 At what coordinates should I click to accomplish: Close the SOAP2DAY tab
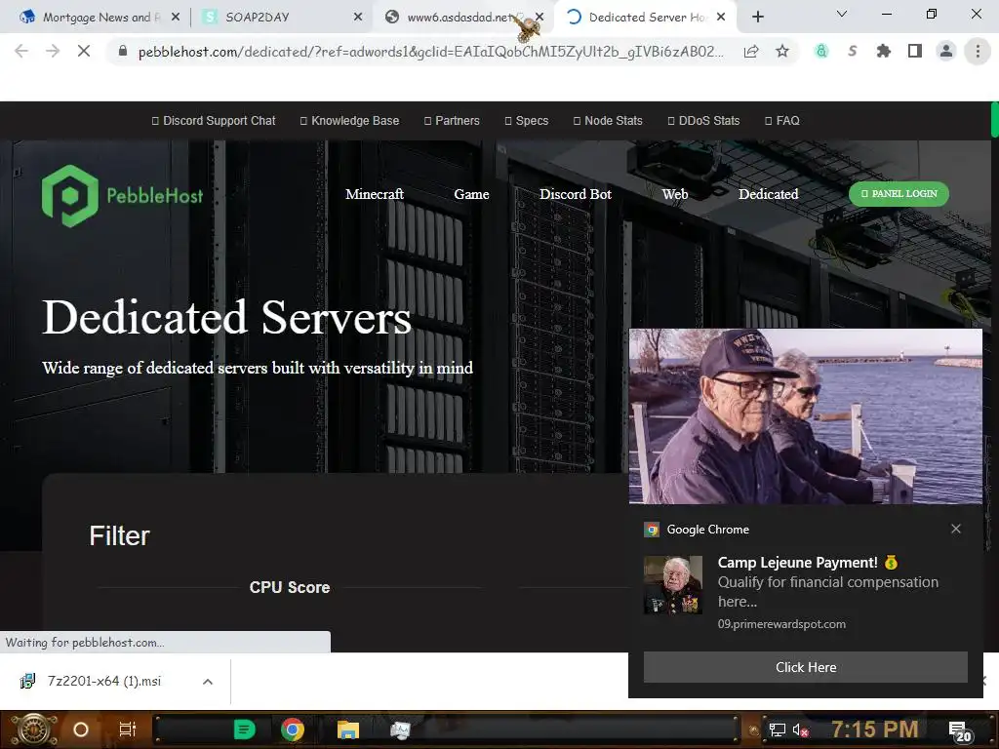358,18
